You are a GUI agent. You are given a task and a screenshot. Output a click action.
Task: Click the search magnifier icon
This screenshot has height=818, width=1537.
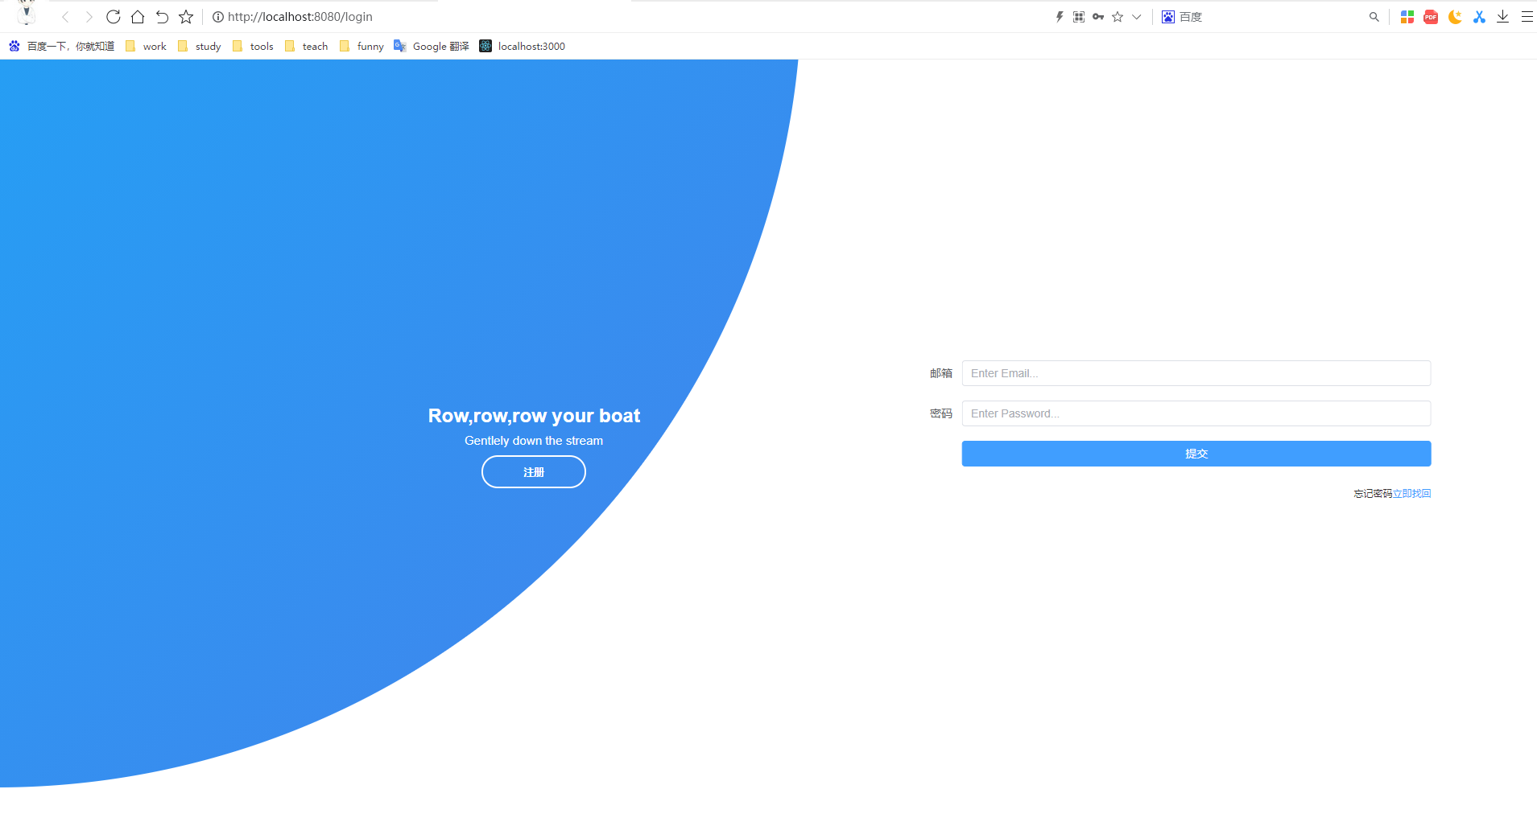pos(1374,17)
